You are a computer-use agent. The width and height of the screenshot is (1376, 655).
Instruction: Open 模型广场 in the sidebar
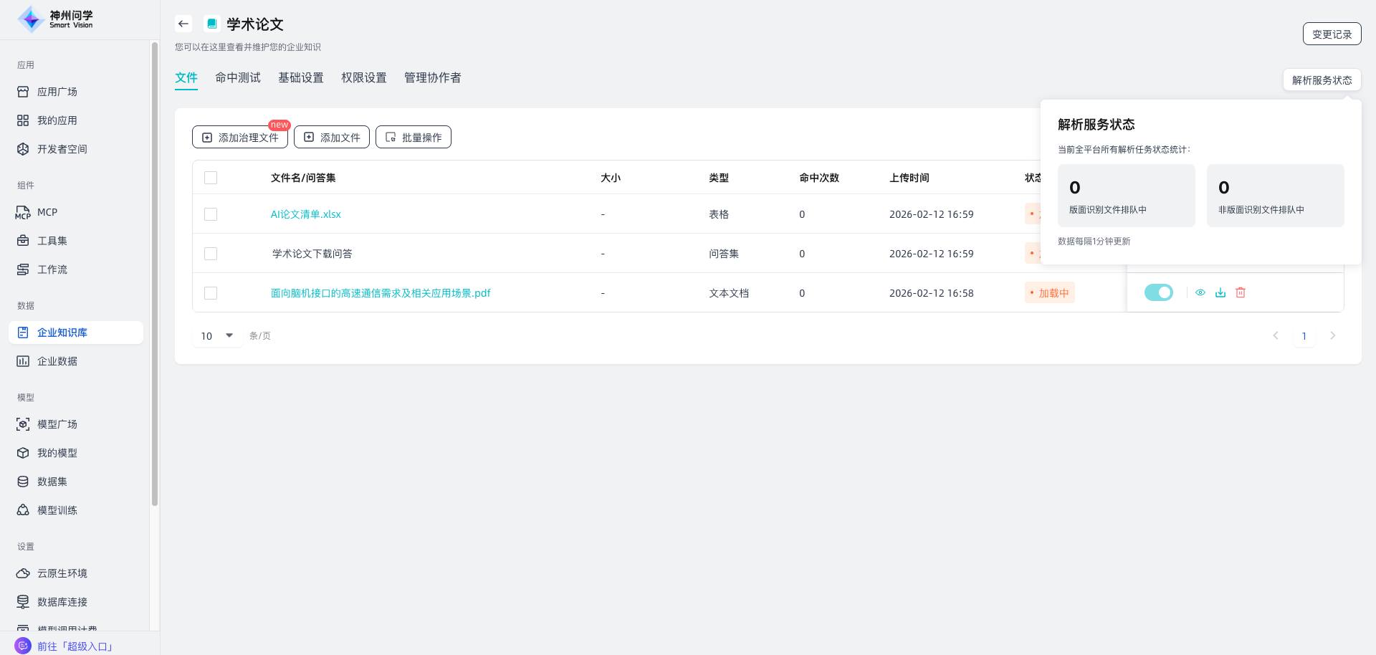click(x=57, y=424)
